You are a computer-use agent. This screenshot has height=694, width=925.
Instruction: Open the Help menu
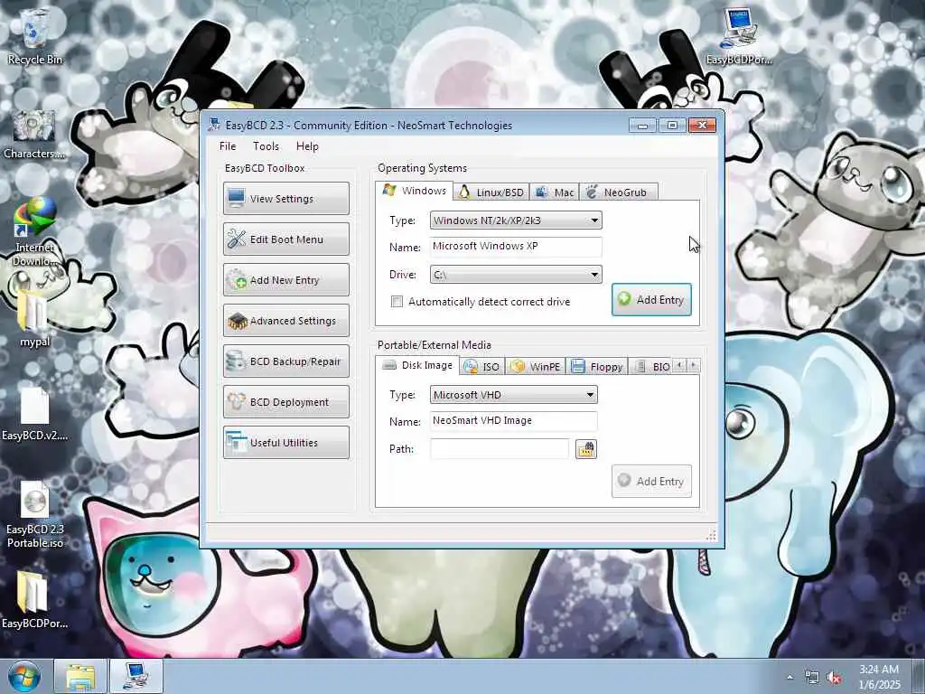click(307, 146)
